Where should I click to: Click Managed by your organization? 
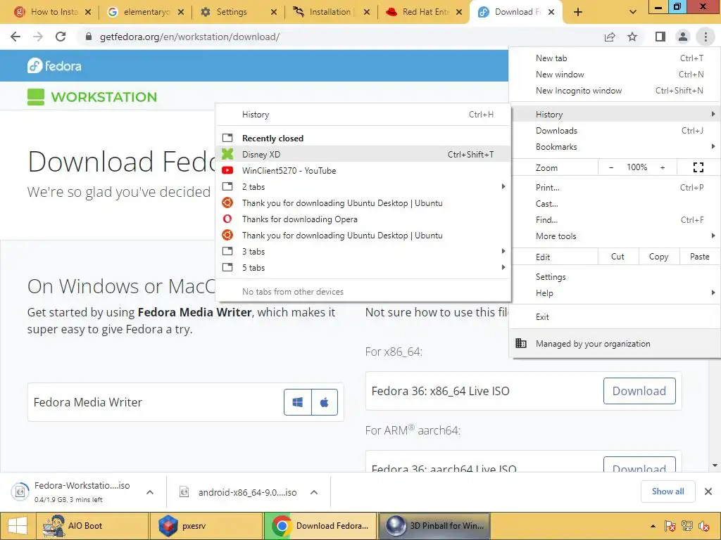(x=615, y=344)
